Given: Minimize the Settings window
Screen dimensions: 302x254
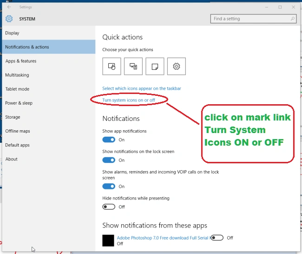Looking at the screenshot, I should pyautogui.click(x=267, y=7).
